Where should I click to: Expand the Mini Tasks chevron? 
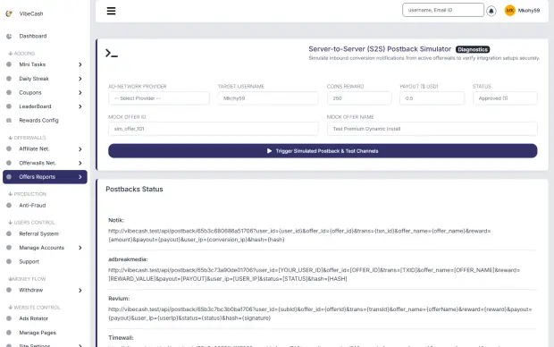coord(80,64)
